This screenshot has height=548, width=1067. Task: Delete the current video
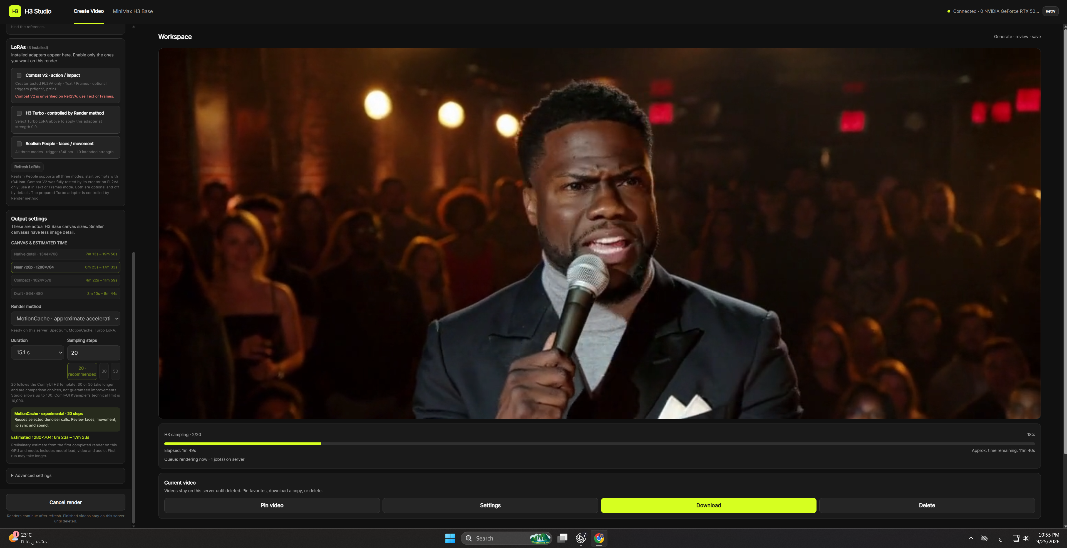(927, 505)
